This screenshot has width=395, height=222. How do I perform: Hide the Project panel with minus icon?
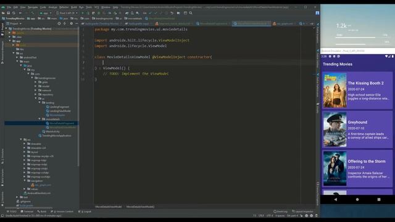[77, 23]
